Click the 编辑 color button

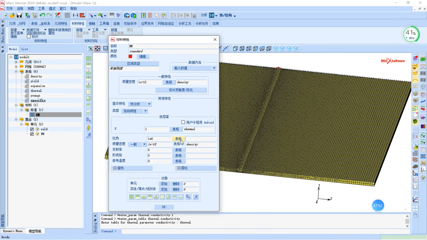click(x=142, y=57)
